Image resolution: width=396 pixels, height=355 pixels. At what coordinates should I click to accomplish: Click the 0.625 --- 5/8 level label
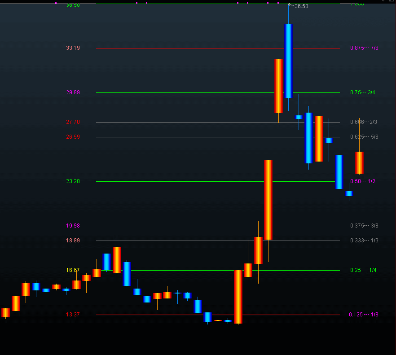[x=364, y=137]
